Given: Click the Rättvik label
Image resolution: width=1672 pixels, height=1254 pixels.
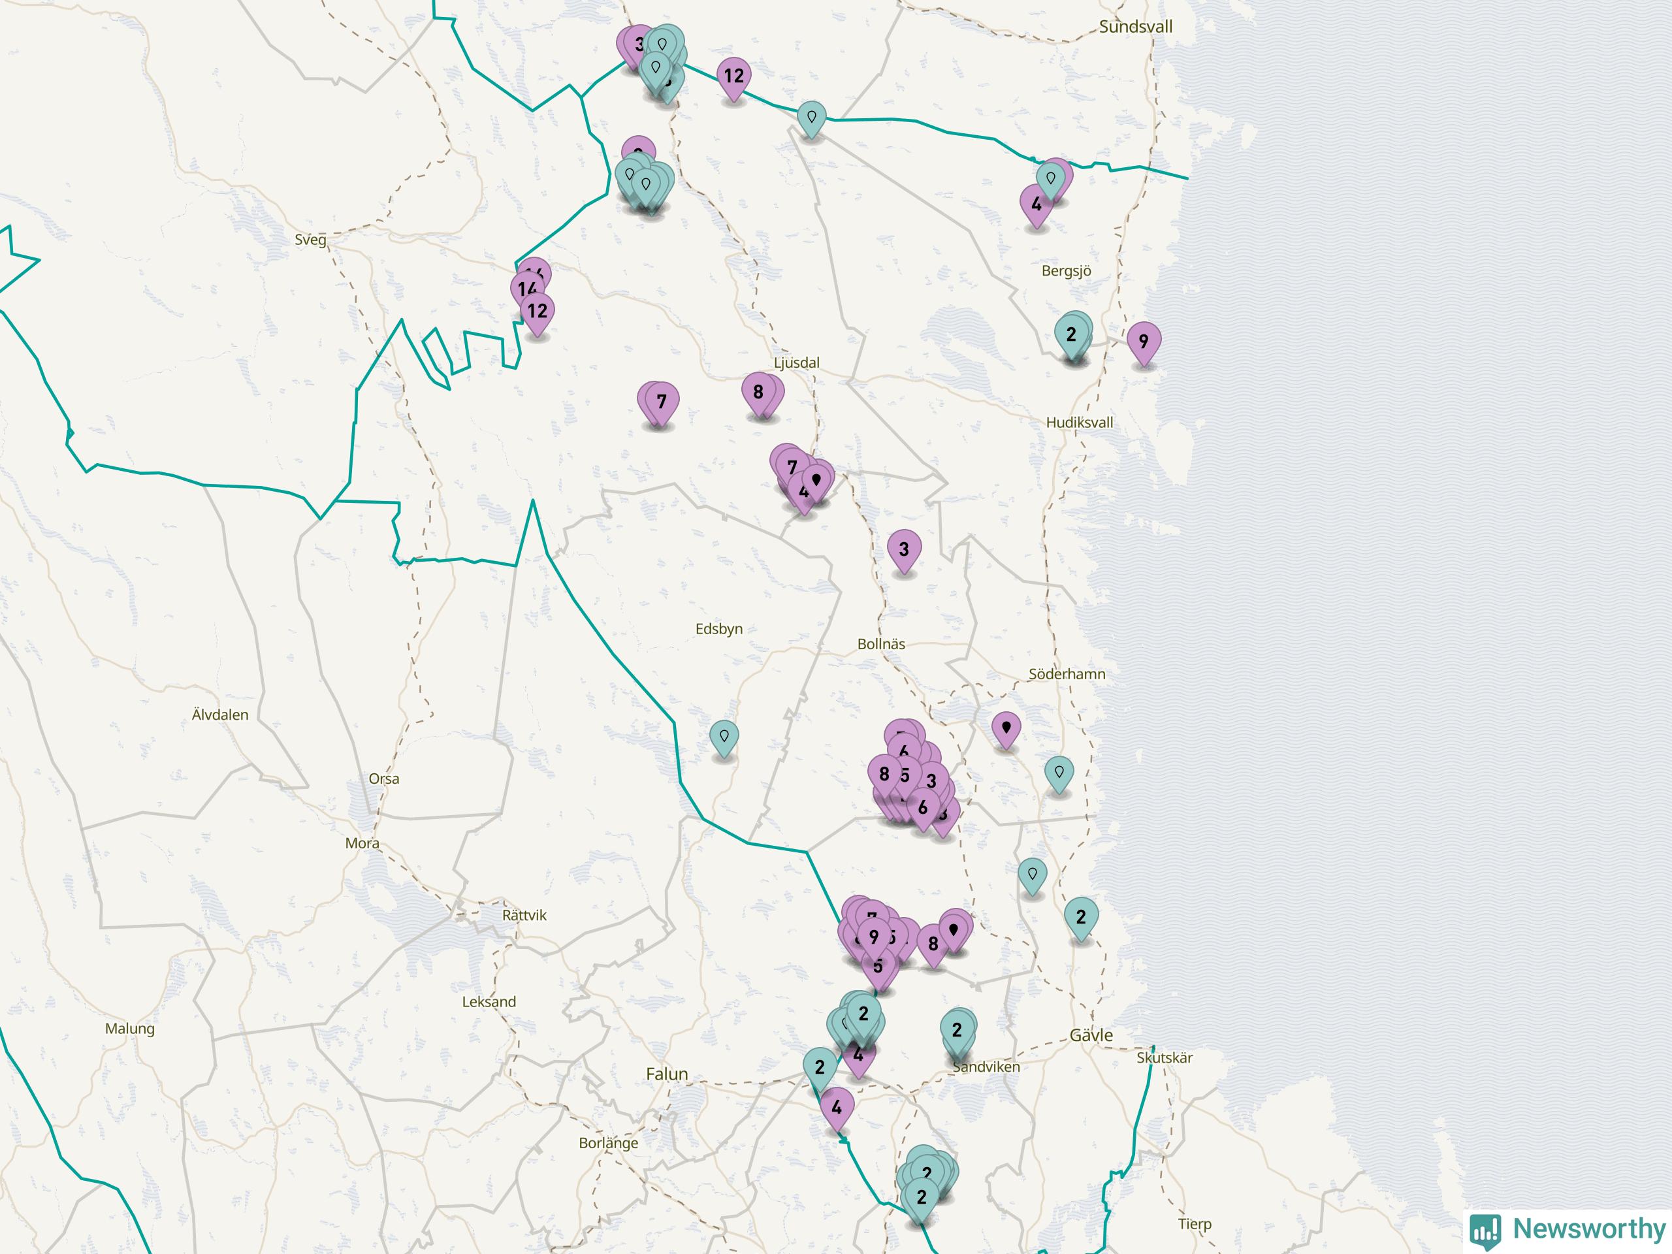Looking at the screenshot, I should pyautogui.click(x=524, y=916).
